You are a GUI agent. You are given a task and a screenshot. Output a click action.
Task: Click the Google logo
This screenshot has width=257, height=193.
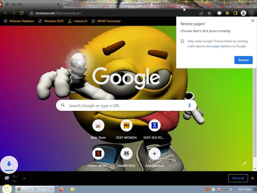[126, 78]
